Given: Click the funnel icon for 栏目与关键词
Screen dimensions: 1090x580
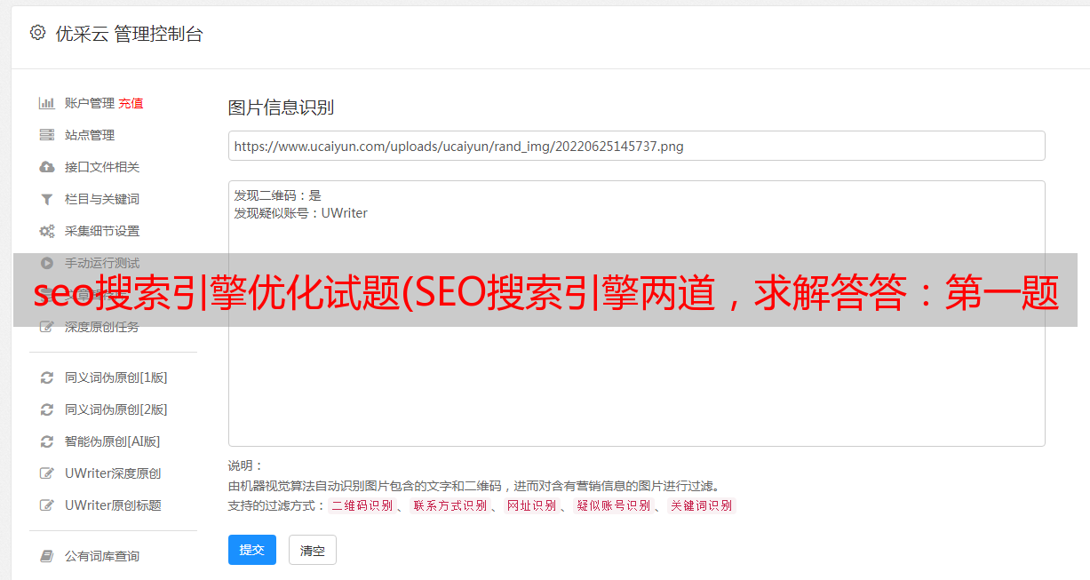Looking at the screenshot, I should (47, 199).
